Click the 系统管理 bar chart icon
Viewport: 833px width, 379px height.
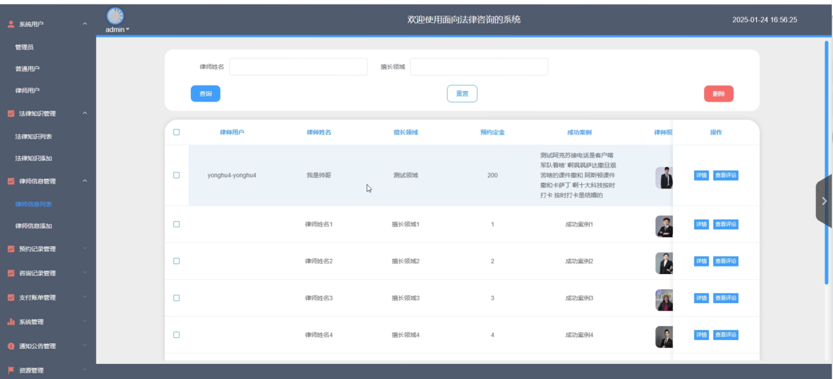click(11, 322)
